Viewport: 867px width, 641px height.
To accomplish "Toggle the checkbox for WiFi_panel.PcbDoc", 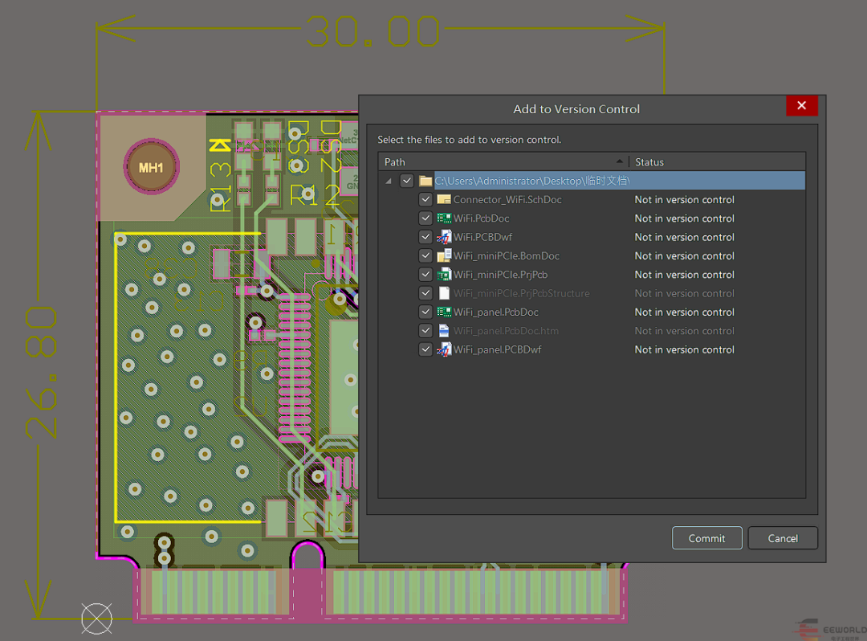I will tap(425, 312).
